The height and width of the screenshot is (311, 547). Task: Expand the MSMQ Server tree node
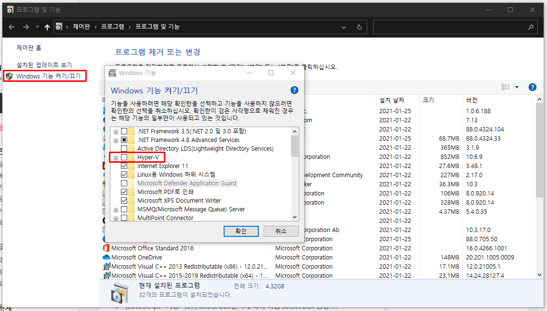pyautogui.click(x=116, y=210)
